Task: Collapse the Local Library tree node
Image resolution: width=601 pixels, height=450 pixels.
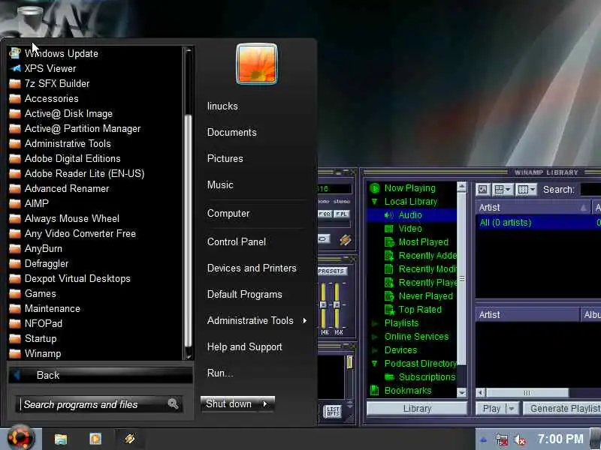Action: (x=374, y=201)
